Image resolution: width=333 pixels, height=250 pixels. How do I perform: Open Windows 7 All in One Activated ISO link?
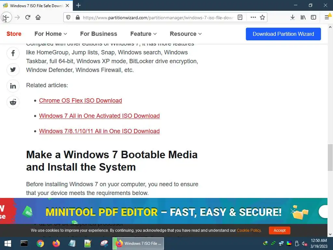[100, 116]
